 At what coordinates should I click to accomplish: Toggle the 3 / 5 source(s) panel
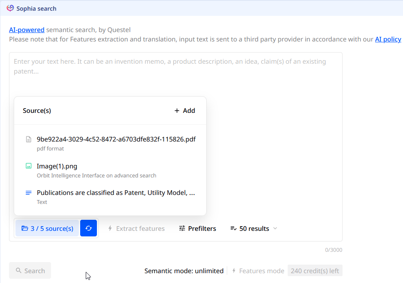[x=47, y=228]
